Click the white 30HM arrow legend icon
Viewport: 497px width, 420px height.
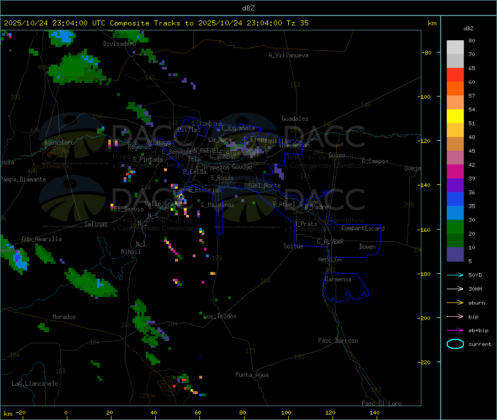click(455, 289)
